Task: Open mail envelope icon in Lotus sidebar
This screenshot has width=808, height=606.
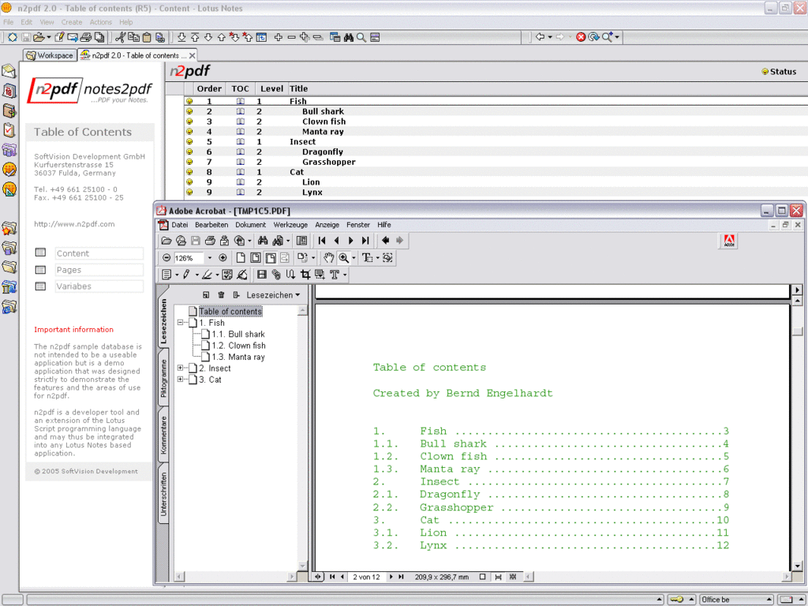Action: click(9, 71)
